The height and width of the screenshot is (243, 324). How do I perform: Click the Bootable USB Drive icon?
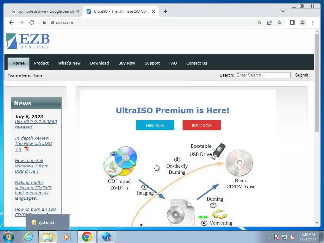coord(219,152)
